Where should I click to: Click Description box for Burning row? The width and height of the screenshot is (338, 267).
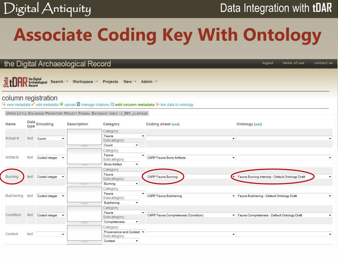click(84, 175)
